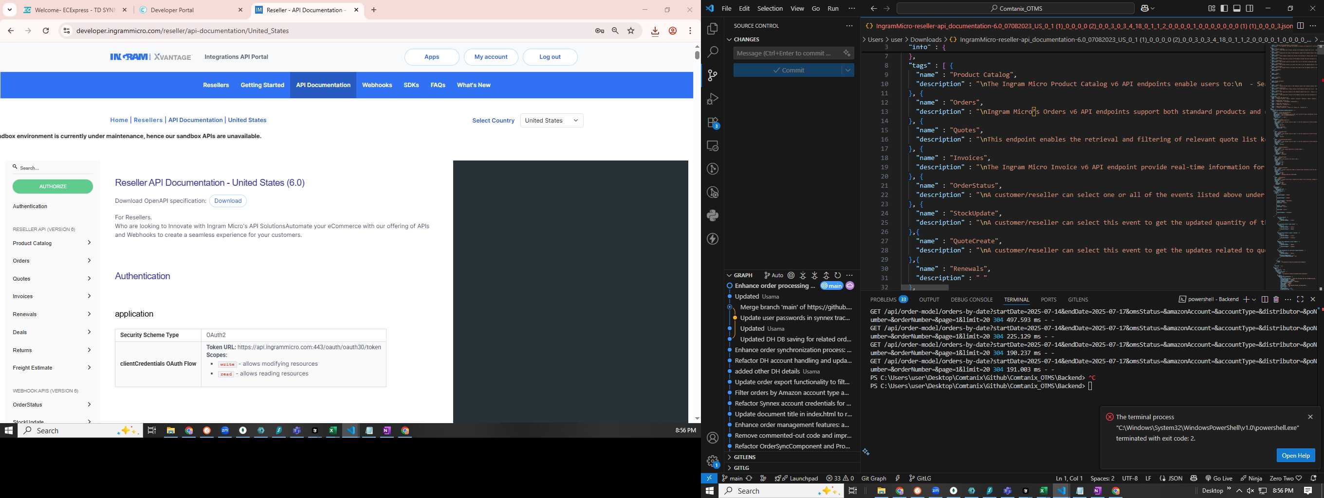Toggle the bottom panel in VS Code
Viewport: 1324px width, 498px height.
point(1237,8)
